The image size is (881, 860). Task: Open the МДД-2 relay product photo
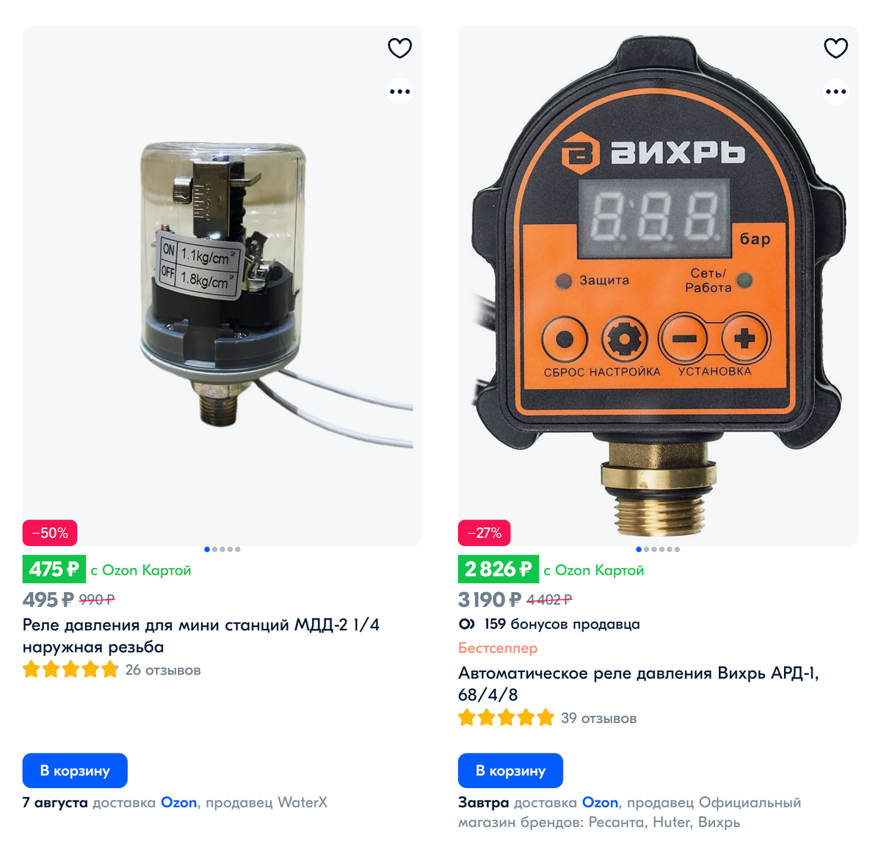click(222, 286)
